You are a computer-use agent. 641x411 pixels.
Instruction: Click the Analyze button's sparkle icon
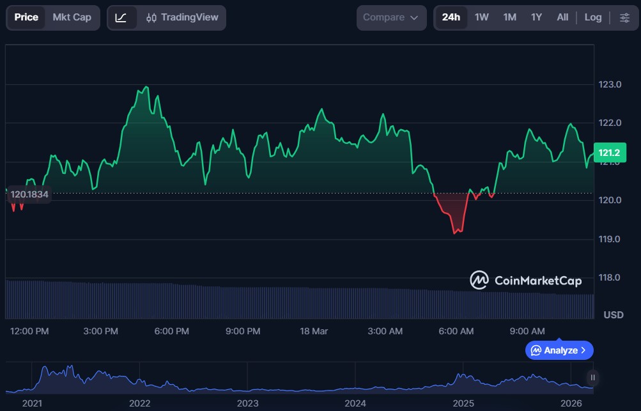tap(536, 350)
